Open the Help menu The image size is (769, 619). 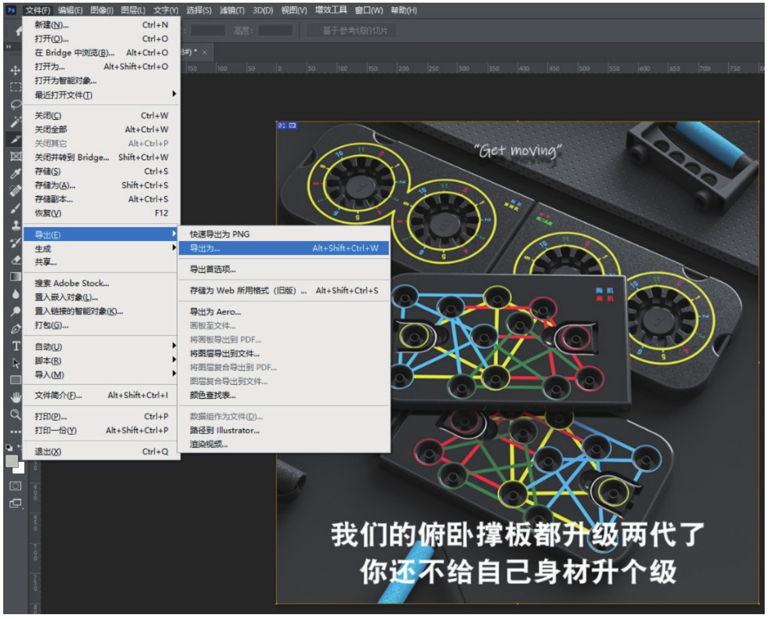[404, 10]
